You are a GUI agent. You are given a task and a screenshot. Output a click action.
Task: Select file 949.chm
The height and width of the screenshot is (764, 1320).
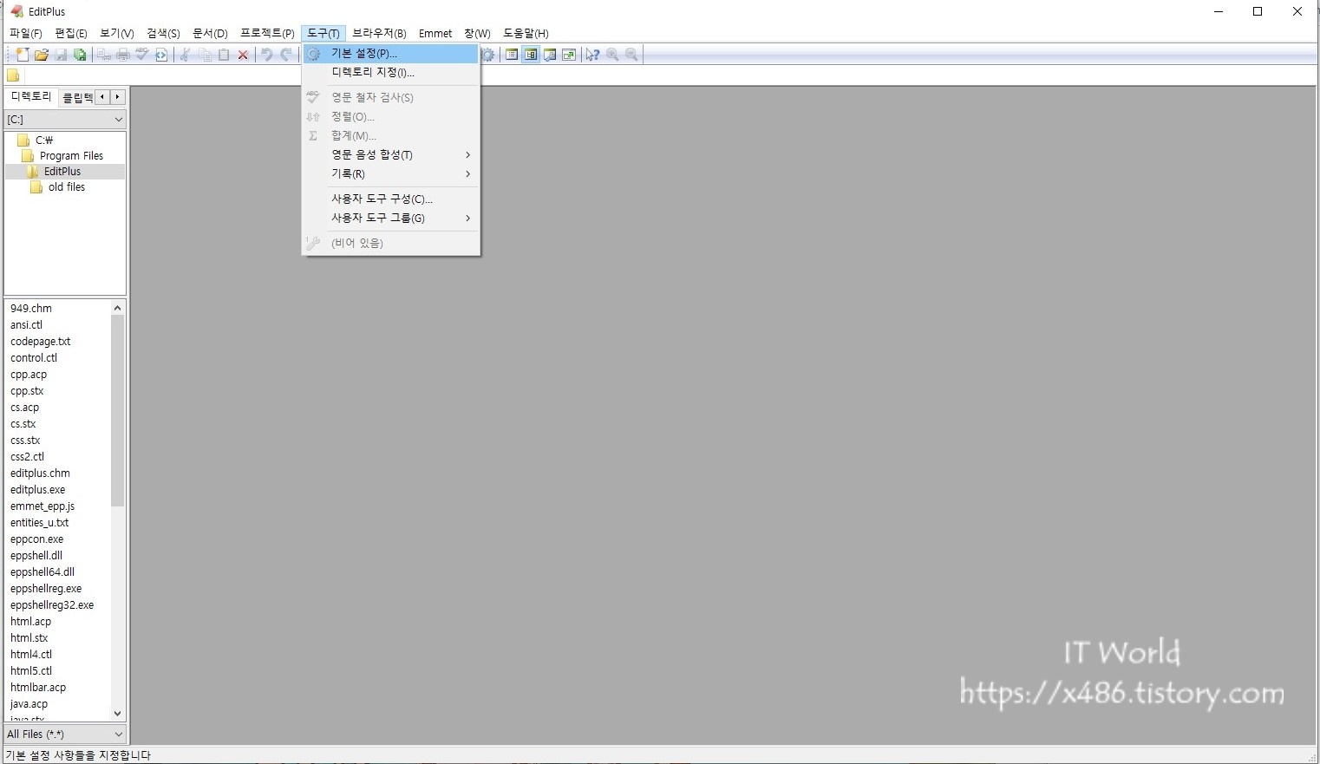(x=31, y=309)
